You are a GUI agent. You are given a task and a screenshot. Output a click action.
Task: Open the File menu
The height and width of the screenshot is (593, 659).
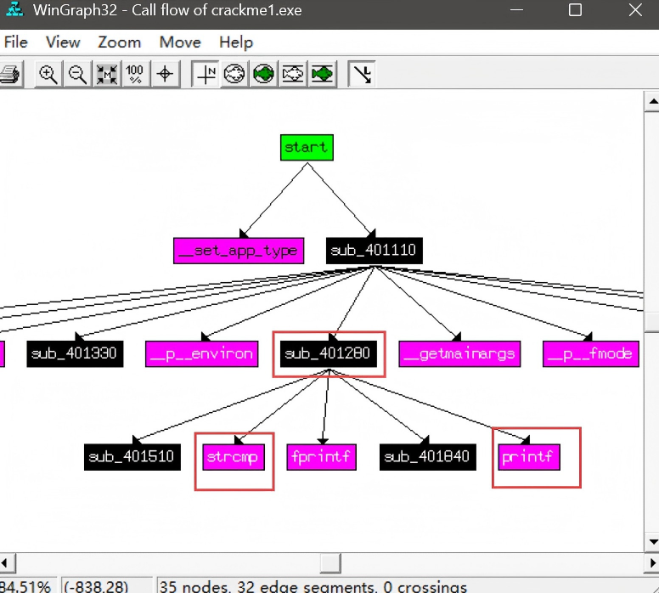[x=15, y=42]
